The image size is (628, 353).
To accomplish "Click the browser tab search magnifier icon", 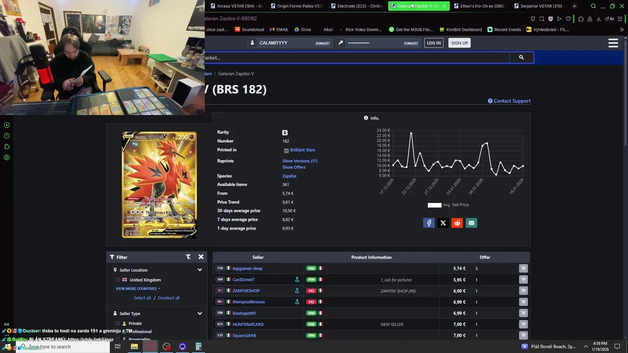I will [593, 6].
